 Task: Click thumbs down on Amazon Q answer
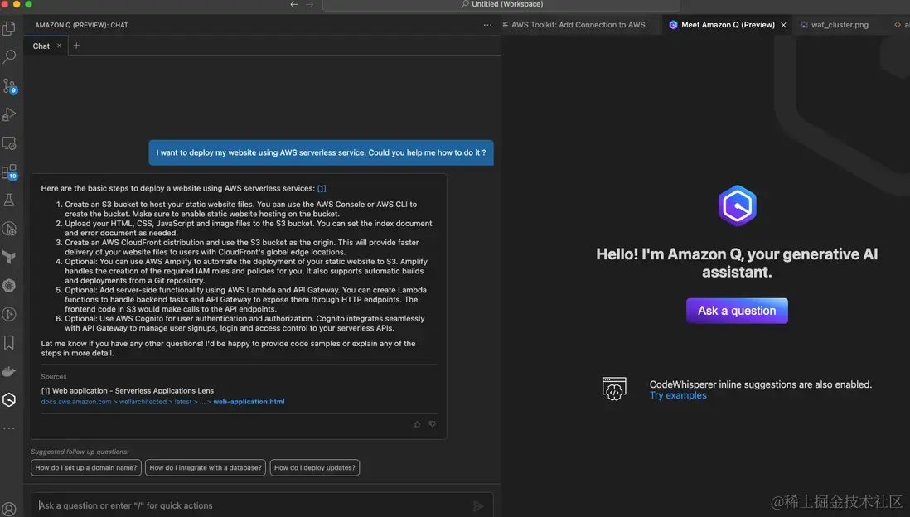pyautogui.click(x=433, y=424)
